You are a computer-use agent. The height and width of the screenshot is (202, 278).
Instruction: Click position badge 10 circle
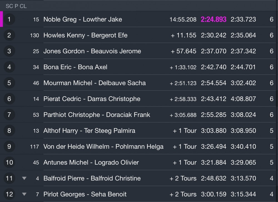click(9, 162)
